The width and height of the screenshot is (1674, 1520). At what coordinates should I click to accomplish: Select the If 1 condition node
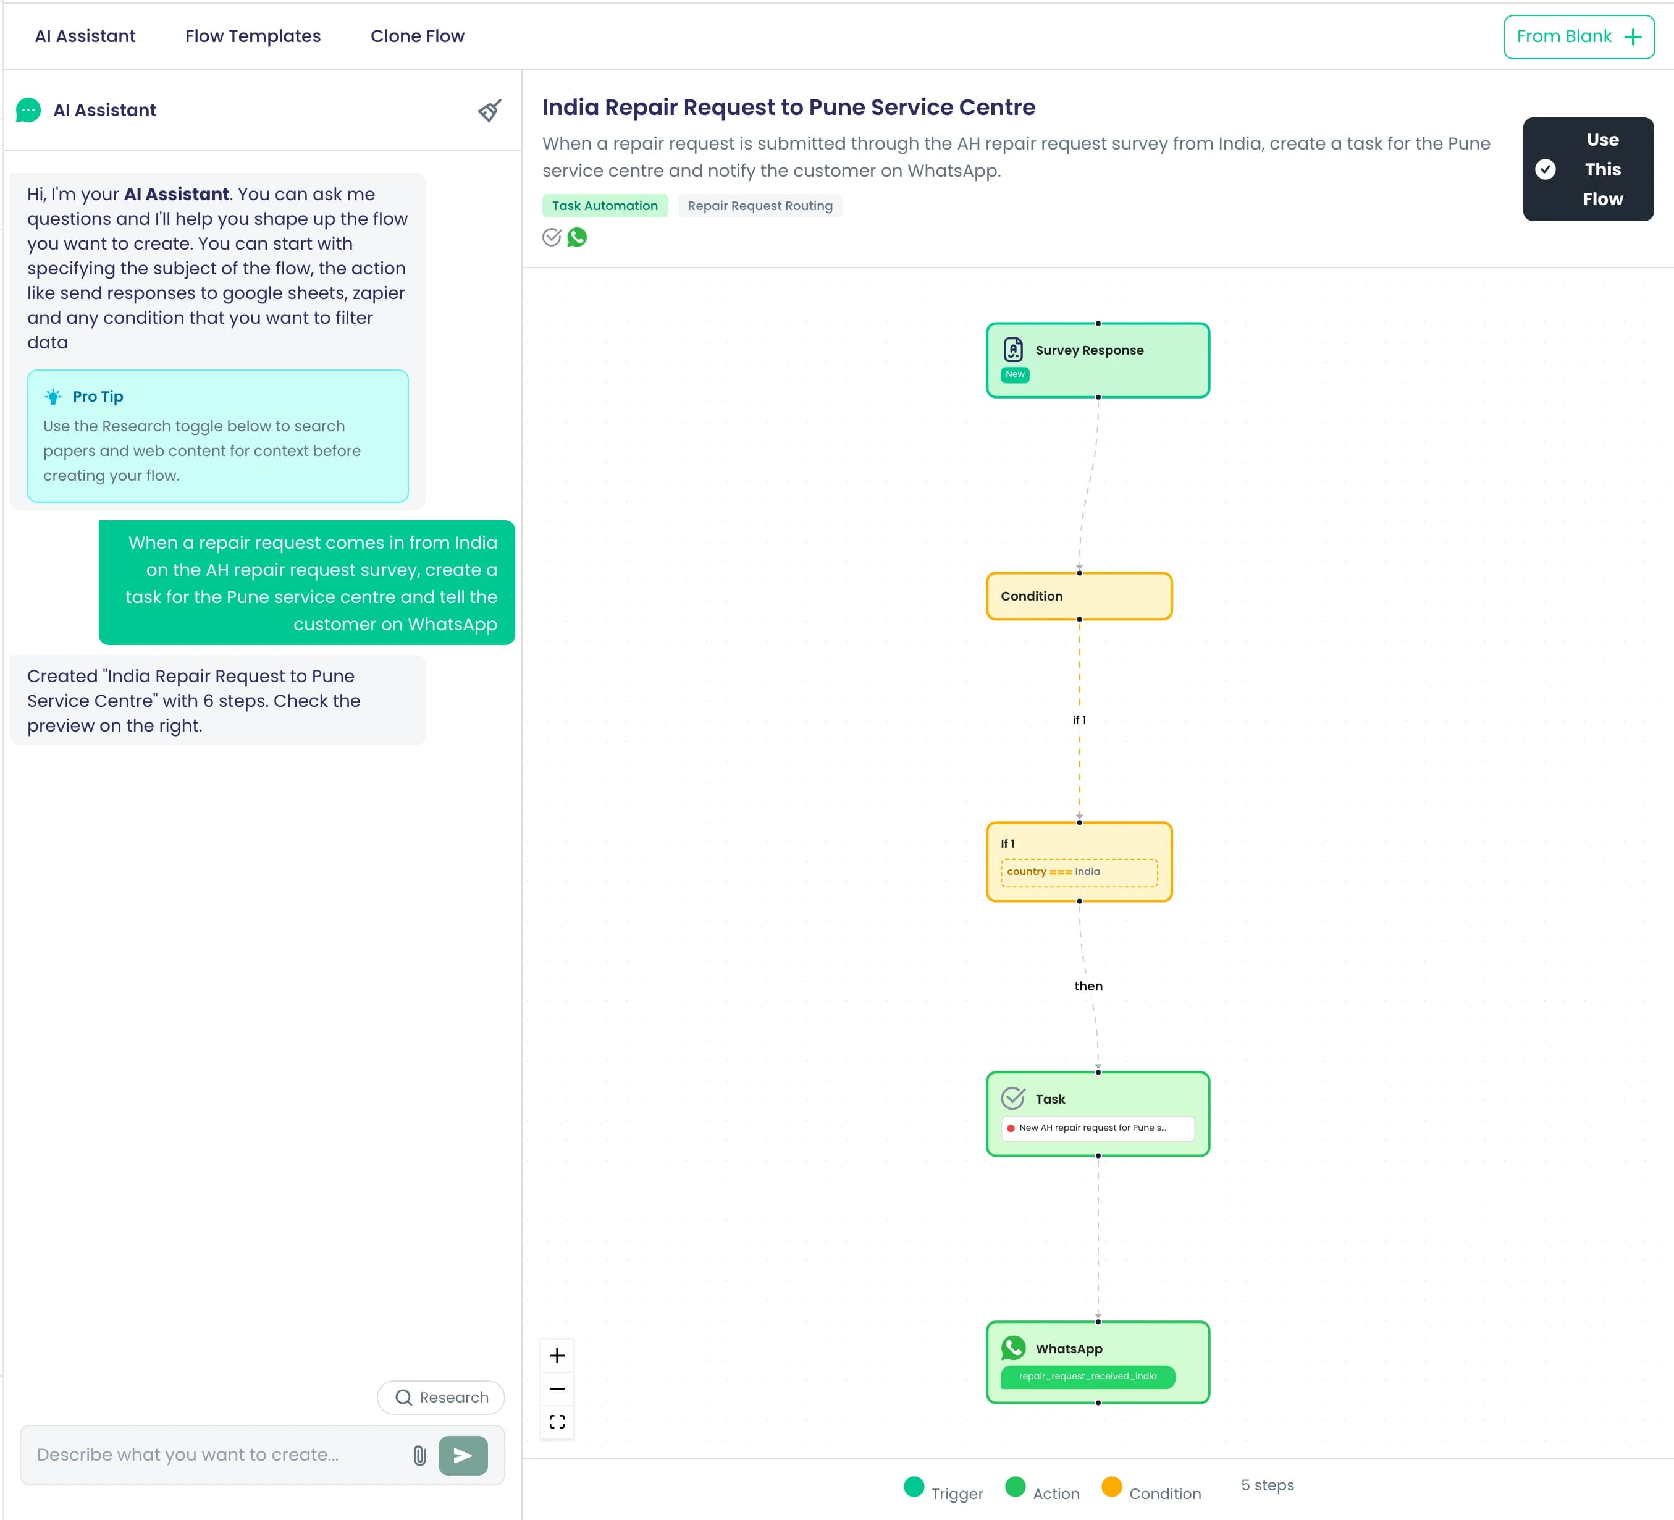pyautogui.click(x=1079, y=862)
